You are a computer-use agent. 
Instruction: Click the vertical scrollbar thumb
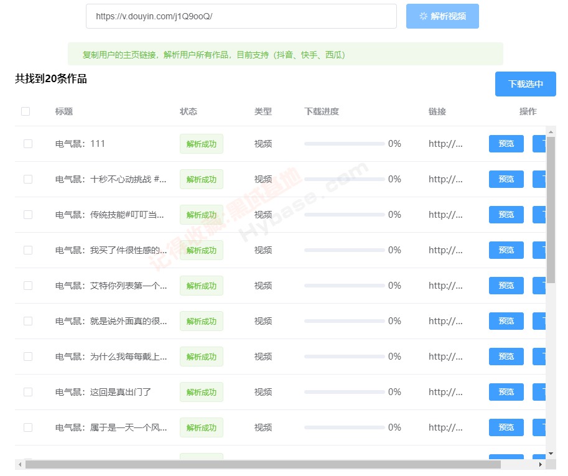(x=551, y=210)
